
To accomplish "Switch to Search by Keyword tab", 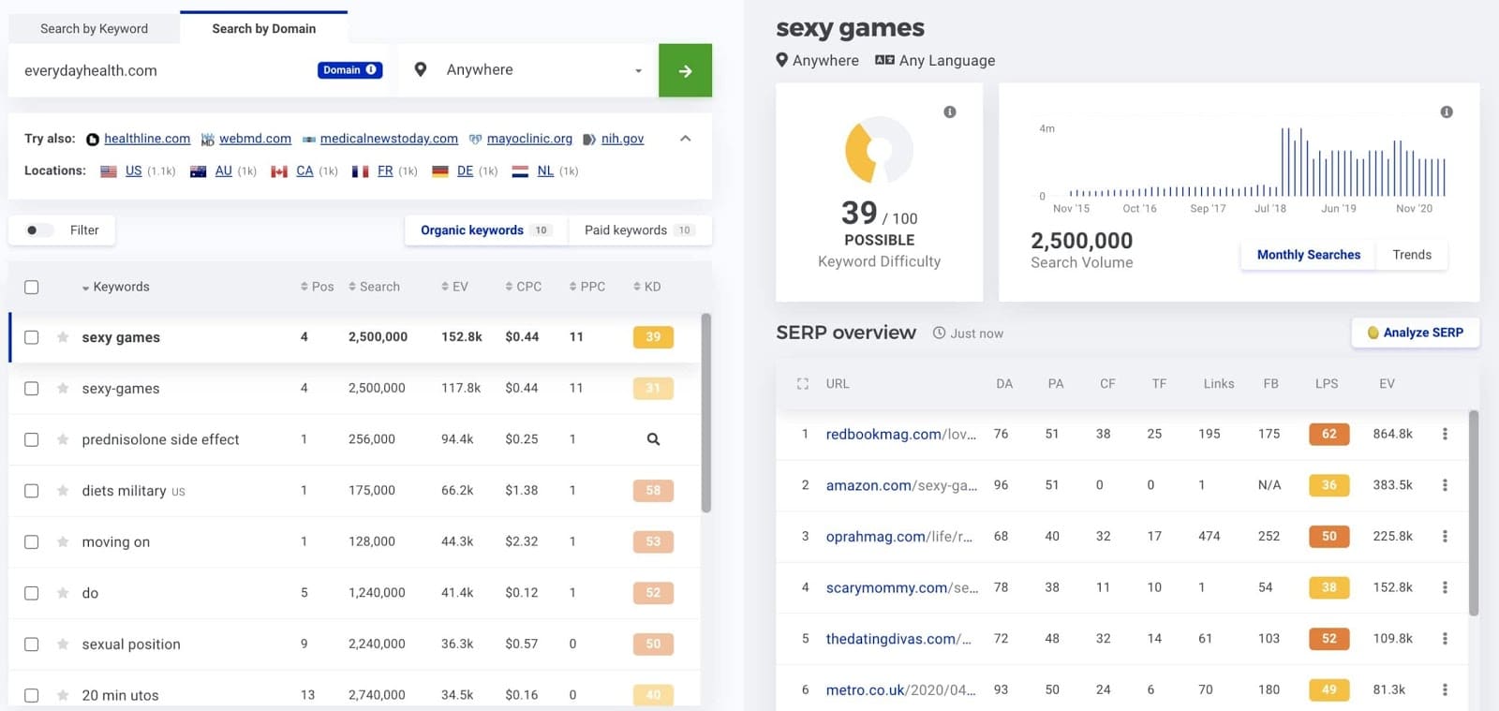I will tap(94, 29).
